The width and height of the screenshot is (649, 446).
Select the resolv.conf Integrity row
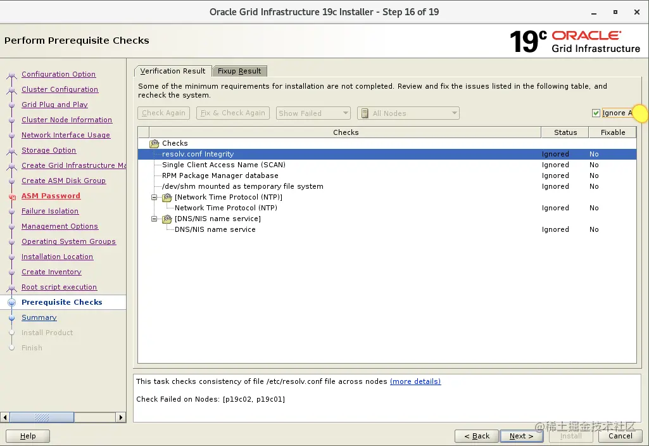click(387, 154)
